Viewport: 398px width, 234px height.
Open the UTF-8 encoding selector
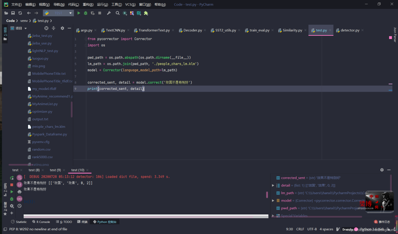pos(312,229)
